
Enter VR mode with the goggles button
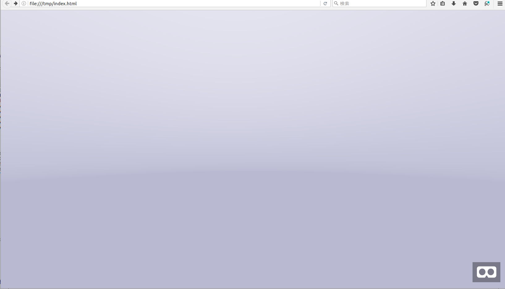pyautogui.click(x=486, y=272)
